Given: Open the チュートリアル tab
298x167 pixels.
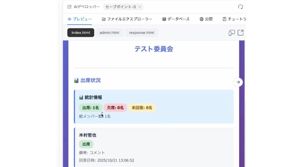Looking at the screenshot, I should tap(234, 19).
